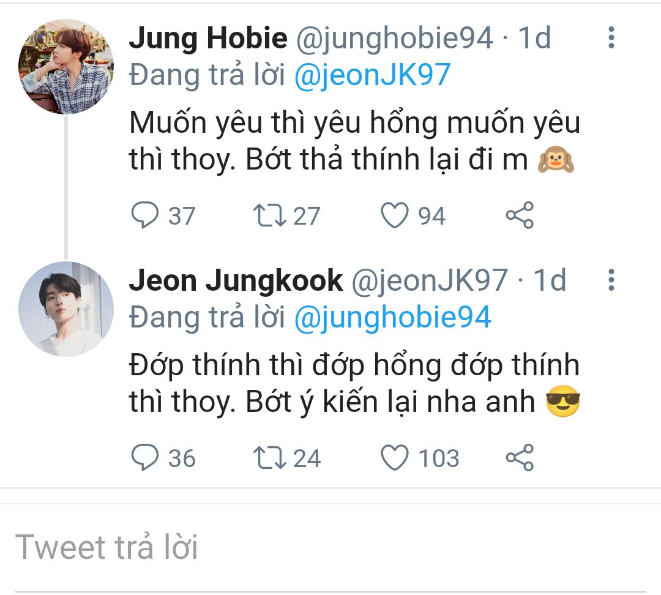Open more options for Jeon Jungkook's tweet
This screenshot has height=595, width=661.
click(610, 280)
